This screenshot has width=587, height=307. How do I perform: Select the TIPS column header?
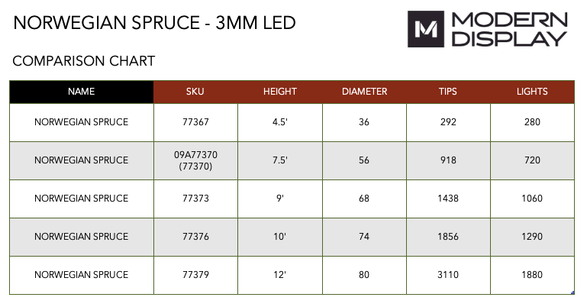[x=448, y=92]
